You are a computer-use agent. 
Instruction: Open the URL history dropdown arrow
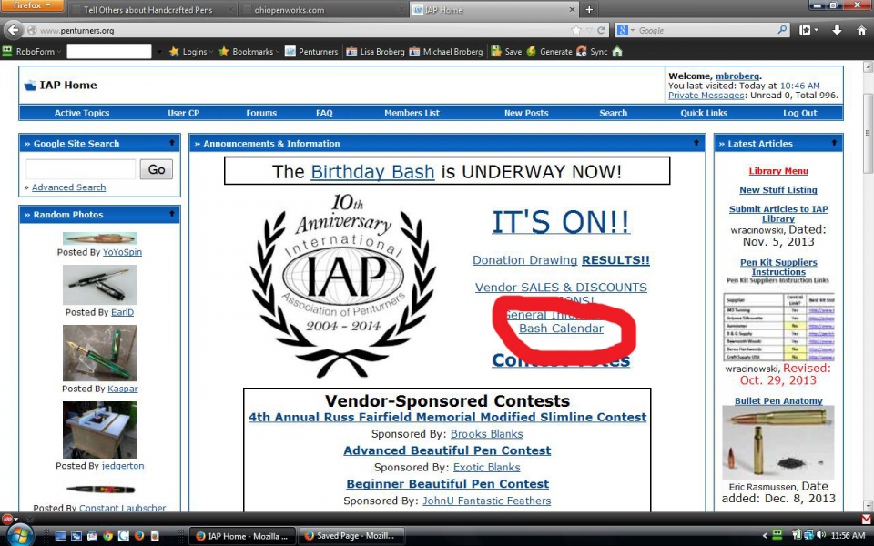[589, 30]
